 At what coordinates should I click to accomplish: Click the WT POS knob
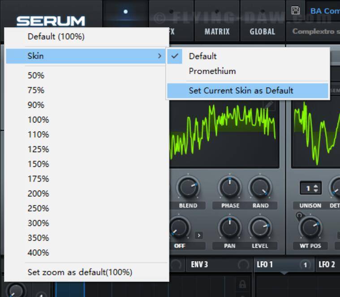coord(310,227)
